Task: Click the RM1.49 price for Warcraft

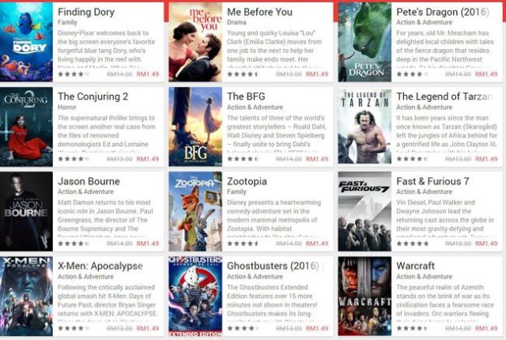Action: tap(486, 328)
